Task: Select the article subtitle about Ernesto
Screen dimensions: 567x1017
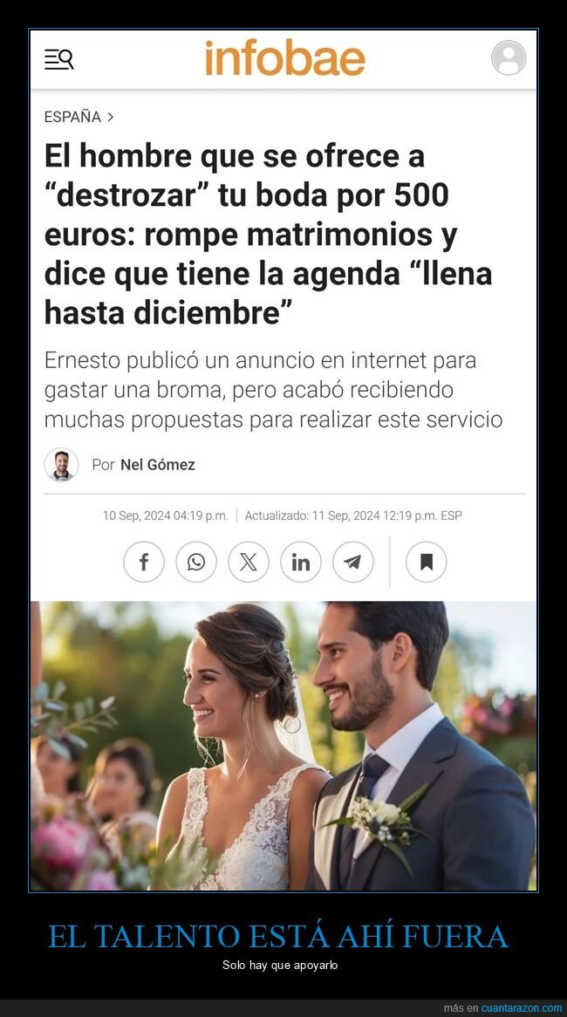Action: tap(273, 390)
